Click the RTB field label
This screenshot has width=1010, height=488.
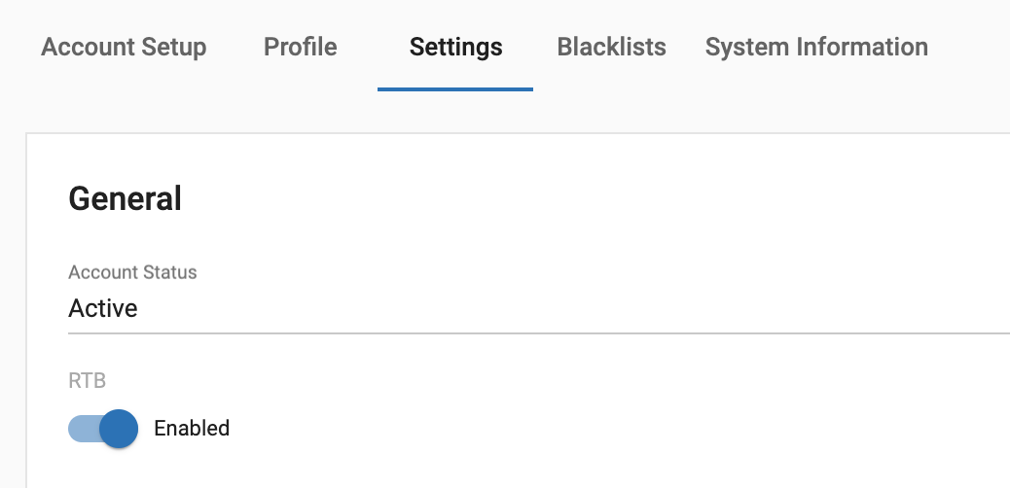pos(87,382)
